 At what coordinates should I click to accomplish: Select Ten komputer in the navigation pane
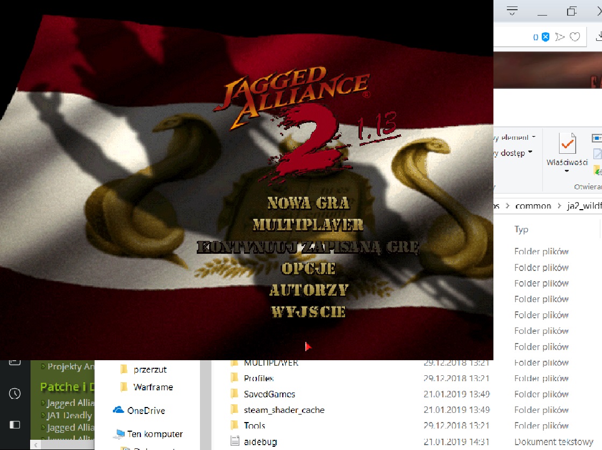pos(154,434)
